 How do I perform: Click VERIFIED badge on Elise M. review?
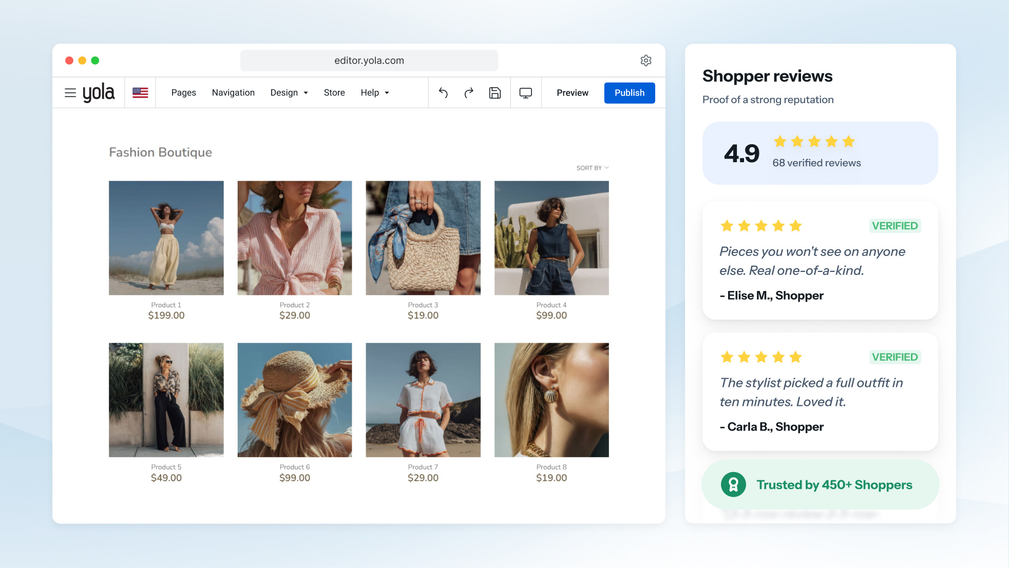tap(895, 226)
